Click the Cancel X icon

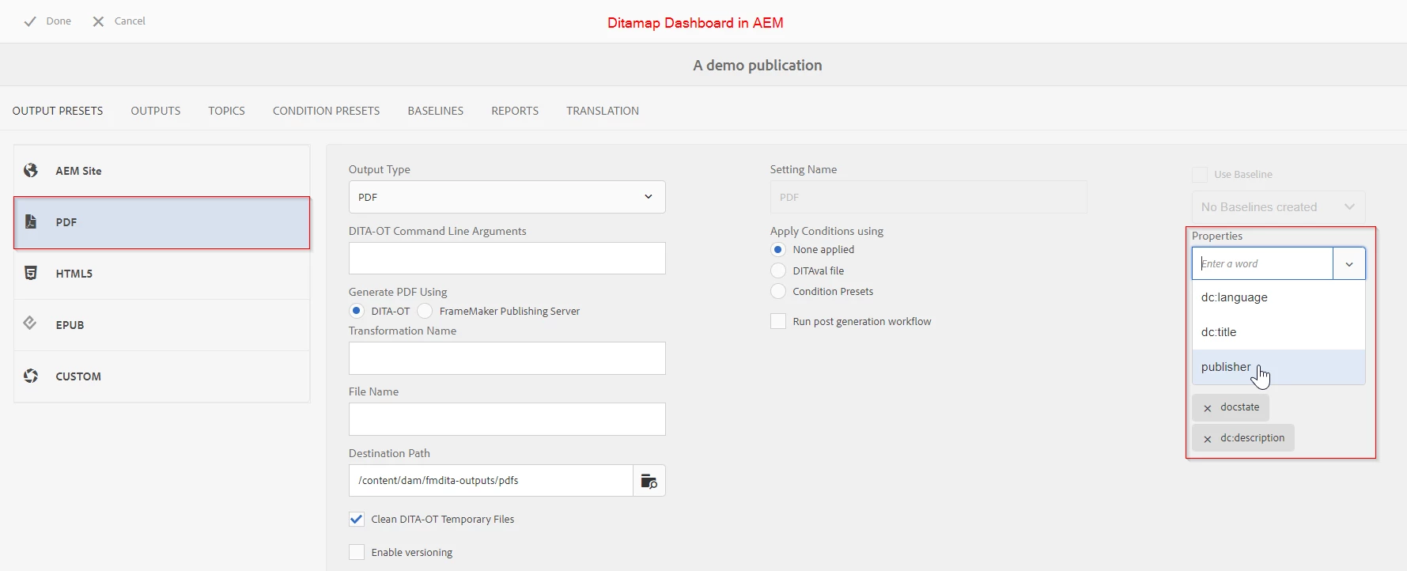[98, 21]
